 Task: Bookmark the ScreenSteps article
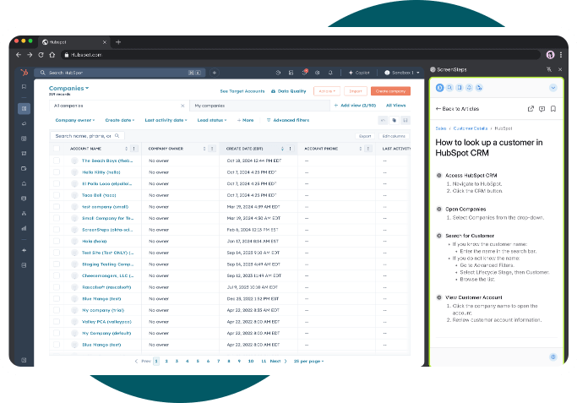553,109
